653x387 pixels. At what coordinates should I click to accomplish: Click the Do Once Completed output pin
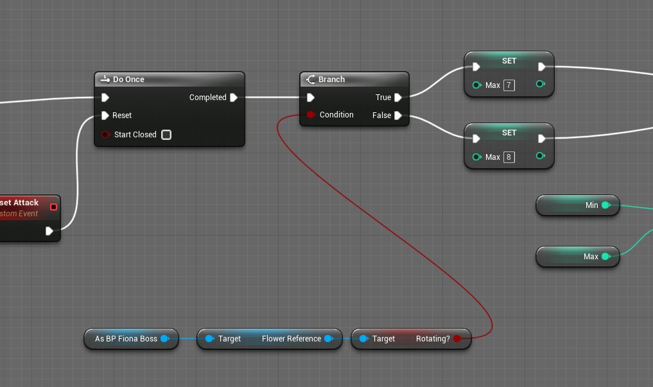pyautogui.click(x=234, y=98)
